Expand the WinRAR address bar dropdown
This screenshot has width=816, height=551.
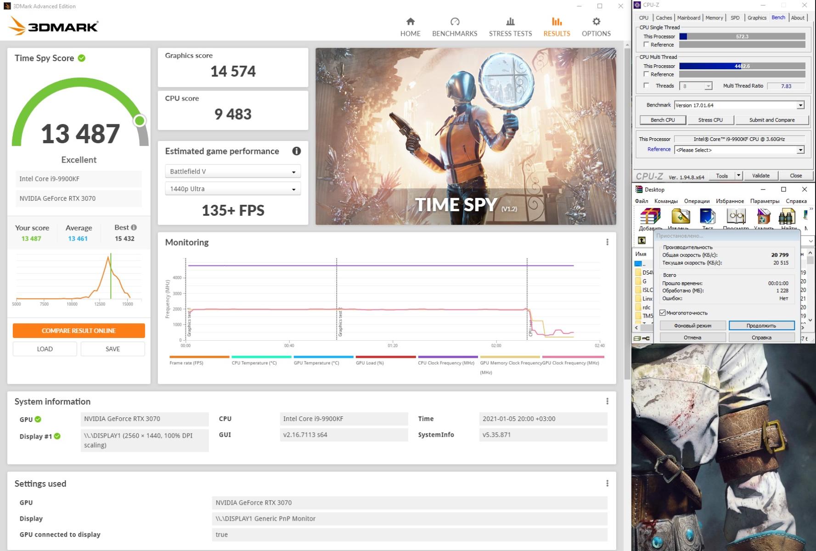[x=811, y=241]
